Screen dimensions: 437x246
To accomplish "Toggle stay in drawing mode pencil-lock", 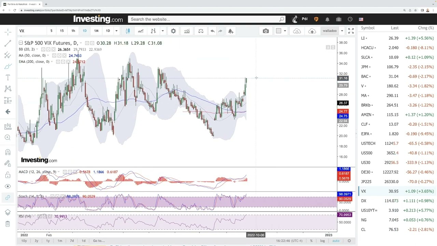I will click(8, 164).
